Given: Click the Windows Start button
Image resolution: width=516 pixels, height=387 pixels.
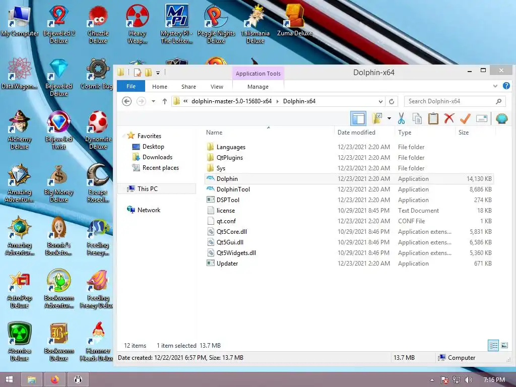Looking at the screenshot, I should pos(9,379).
